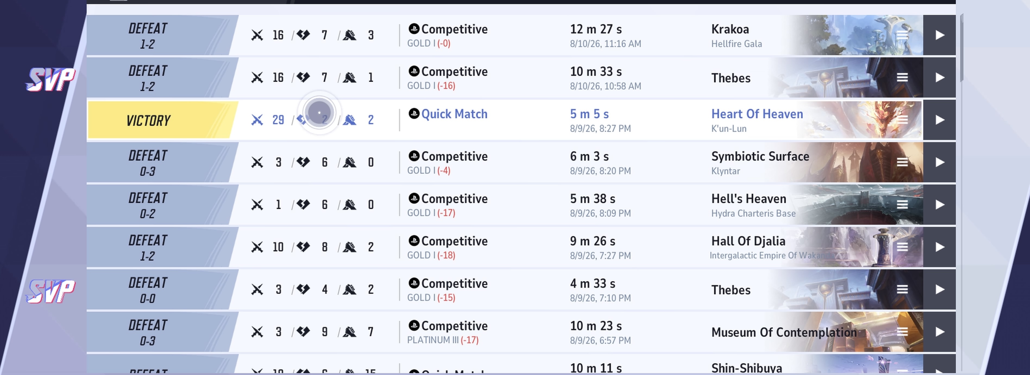Click the SVP badge beside top Thebes match
Image resolution: width=1030 pixels, height=375 pixels.
point(50,79)
